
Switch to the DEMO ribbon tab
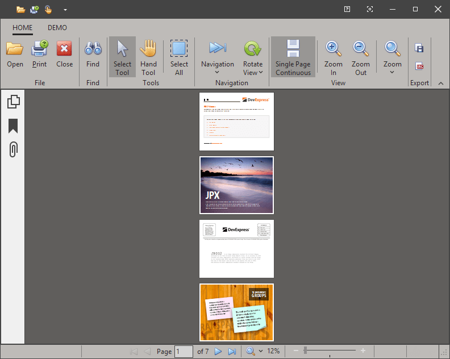click(57, 27)
